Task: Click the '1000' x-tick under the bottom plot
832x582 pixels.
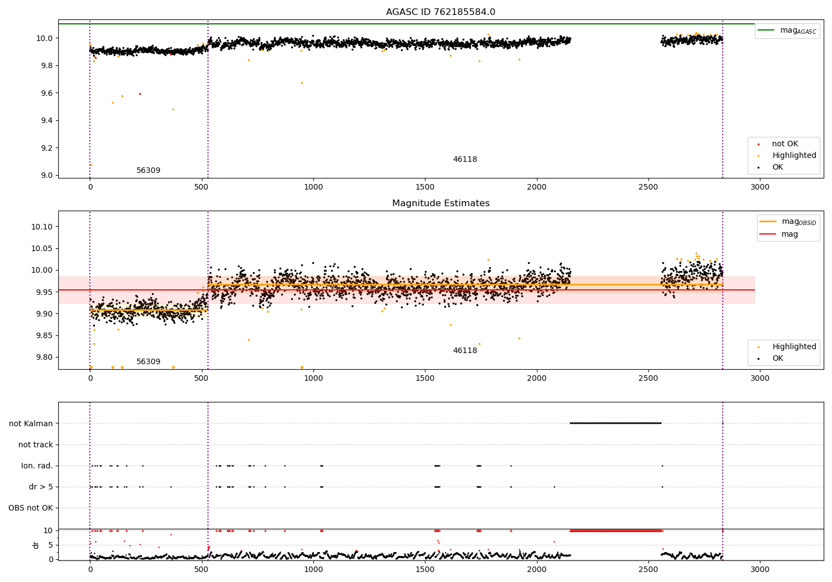Action: coord(313,569)
